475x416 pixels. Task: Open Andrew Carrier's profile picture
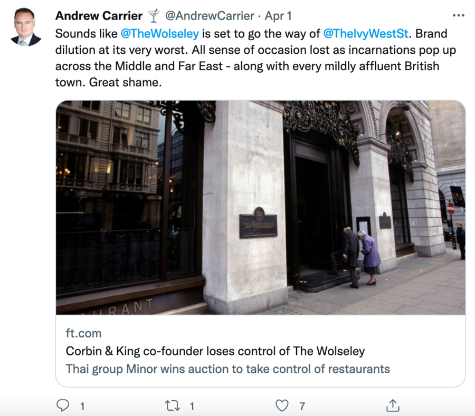pyautogui.click(x=26, y=27)
